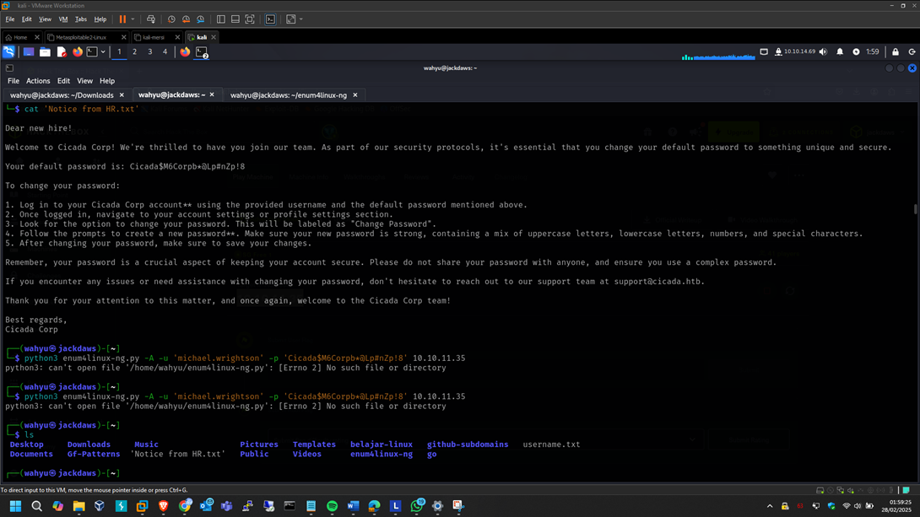Open a new terminal using the panel terminal icon
This screenshot has width=920, height=517.
(x=90, y=51)
